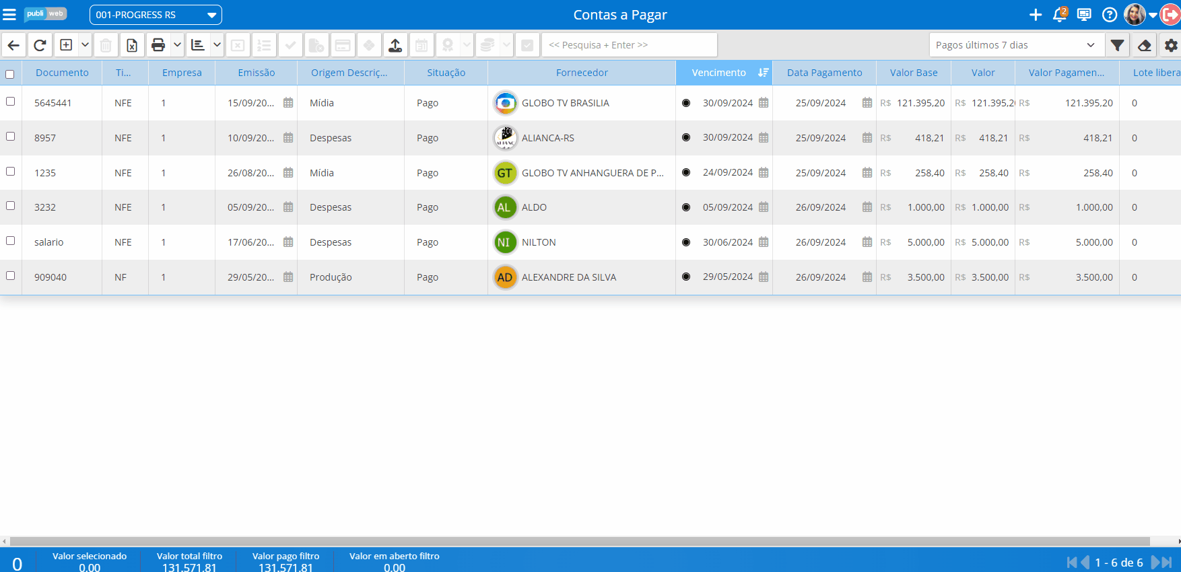Expand the print options dropdown arrow
The height and width of the screenshot is (572, 1181).
(x=177, y=45)
